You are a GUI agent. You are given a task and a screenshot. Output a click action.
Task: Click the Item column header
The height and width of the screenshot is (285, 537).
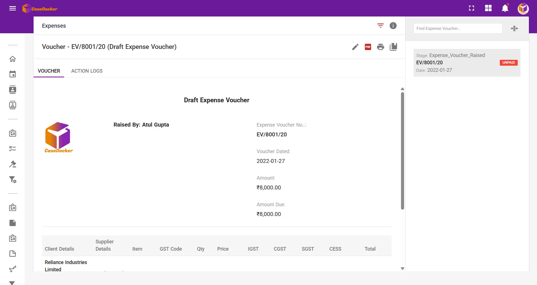[137, 249]
